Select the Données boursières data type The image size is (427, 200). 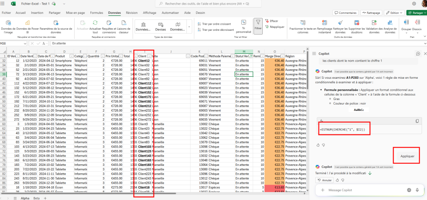coord(143,27)
